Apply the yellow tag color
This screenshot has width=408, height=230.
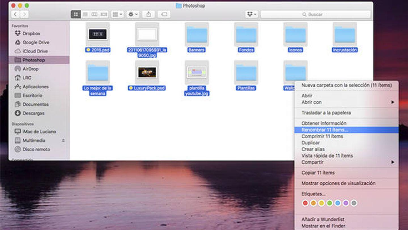(321, 203)
